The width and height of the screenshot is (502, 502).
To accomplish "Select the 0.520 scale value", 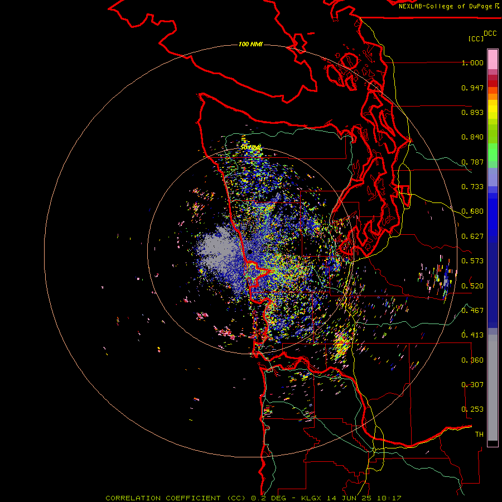I will [x=472, y=286].
